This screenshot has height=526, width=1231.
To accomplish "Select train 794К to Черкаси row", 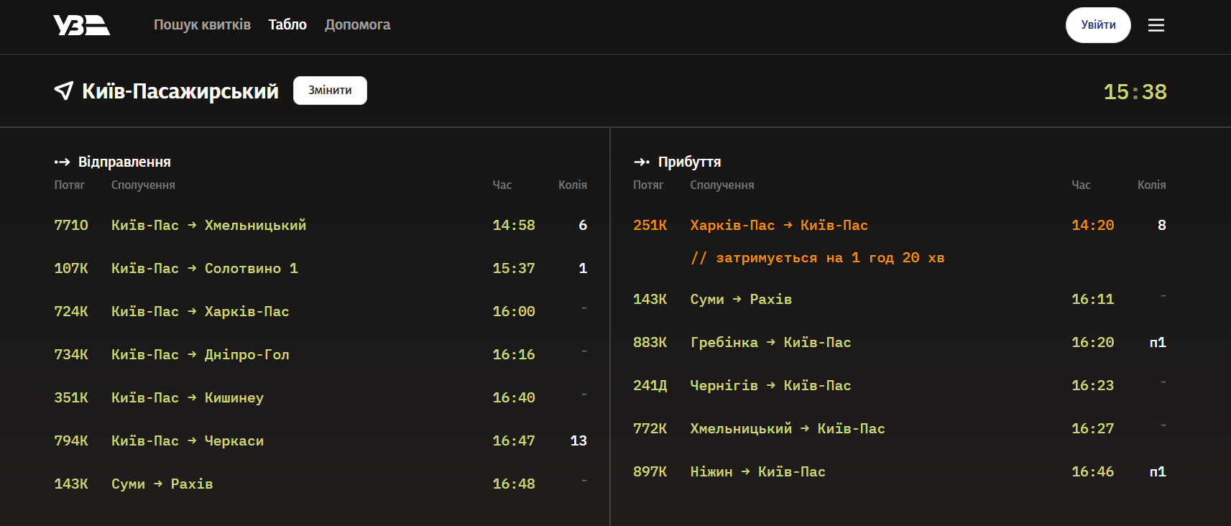I will point(321,440).
